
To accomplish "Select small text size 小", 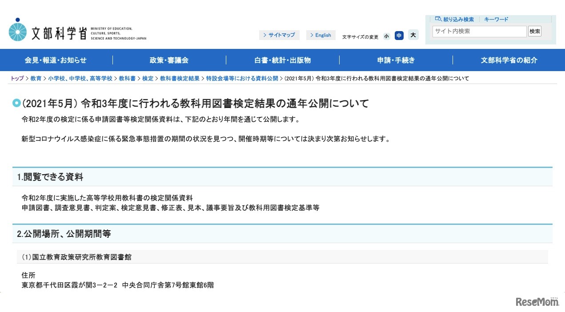I will (x=386, y=36).
